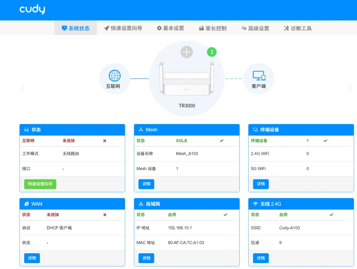Click the 未连接 status in 互联网 row
This screenshot has height=269, width=357.
coord(69,141)
